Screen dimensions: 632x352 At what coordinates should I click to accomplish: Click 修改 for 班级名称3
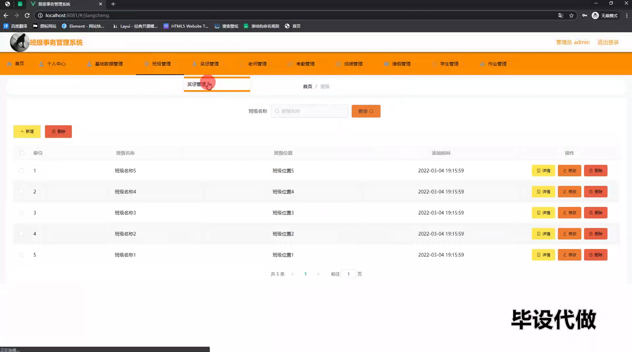pyautogui.click(x=569, y=213)
